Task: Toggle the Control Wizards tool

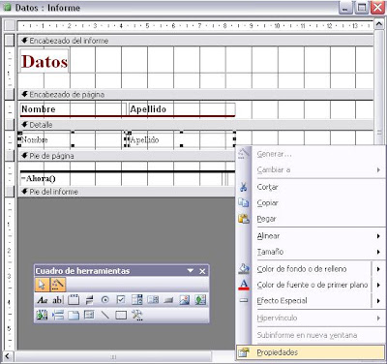Action: tap(58, 285)
